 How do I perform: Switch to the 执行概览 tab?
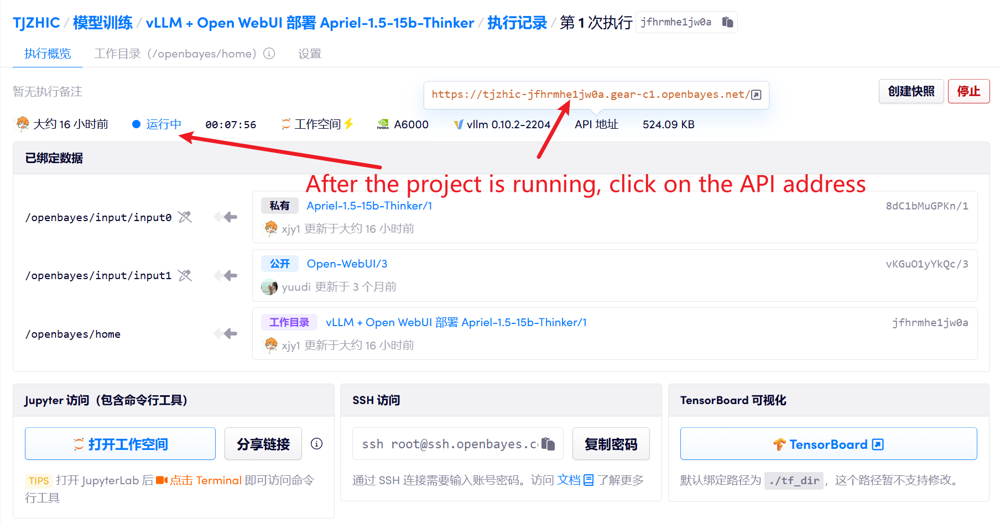48,54
